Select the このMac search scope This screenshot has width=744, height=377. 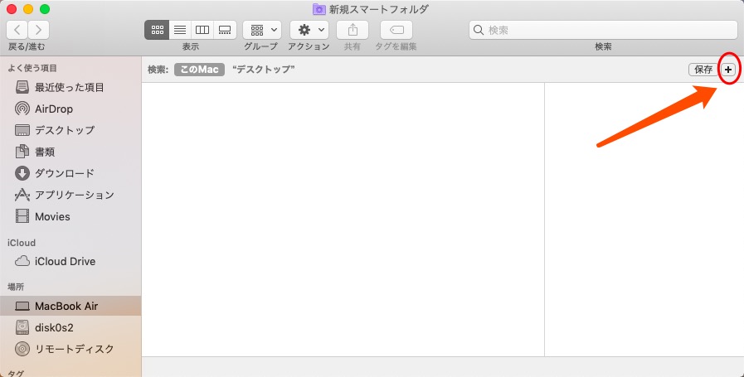pos(199,70)
